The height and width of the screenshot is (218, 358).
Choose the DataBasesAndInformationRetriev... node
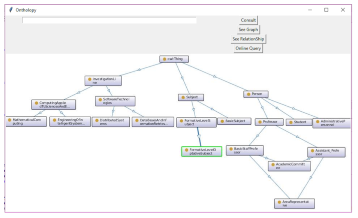[153, 122]
